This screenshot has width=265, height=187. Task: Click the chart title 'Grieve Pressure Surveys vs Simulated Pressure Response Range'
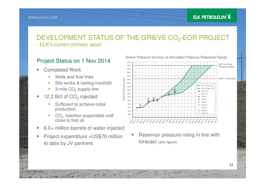[176, 57]
